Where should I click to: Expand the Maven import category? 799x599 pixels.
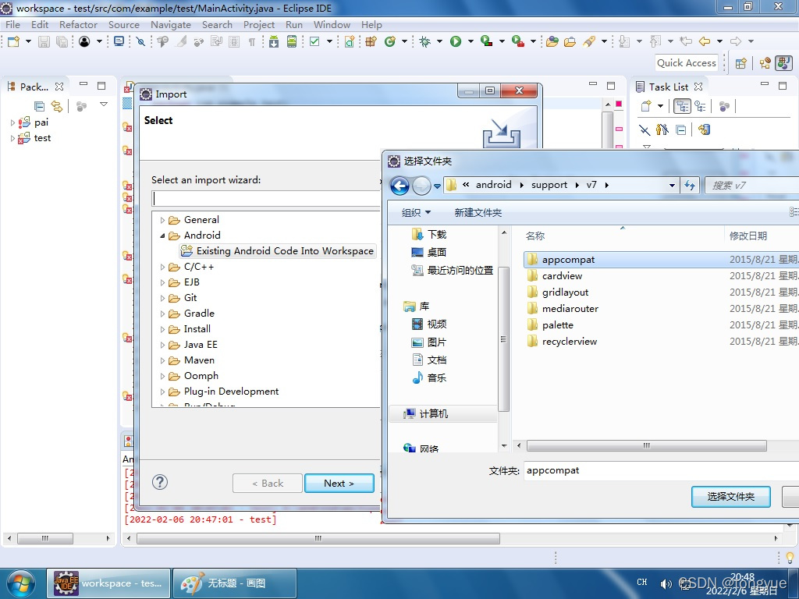[x=162, y=360]
